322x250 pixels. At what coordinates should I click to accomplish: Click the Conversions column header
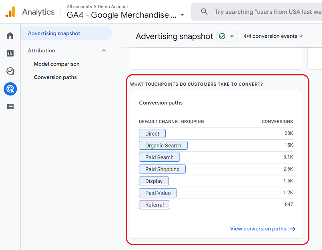[277, 122]
